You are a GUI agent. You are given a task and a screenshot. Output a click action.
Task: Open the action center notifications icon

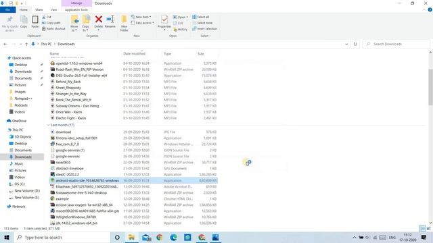tap(424, 237)
